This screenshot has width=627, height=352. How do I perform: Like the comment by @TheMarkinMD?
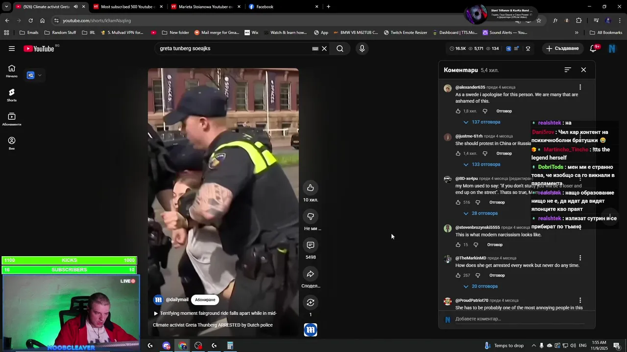click(x=458, y=276)
